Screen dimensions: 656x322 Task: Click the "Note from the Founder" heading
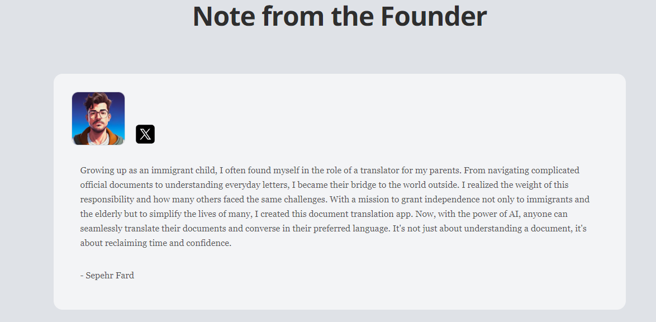339,16
